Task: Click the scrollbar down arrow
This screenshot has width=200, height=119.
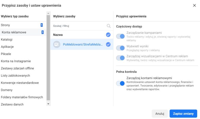Action: (x=48, y=104)
